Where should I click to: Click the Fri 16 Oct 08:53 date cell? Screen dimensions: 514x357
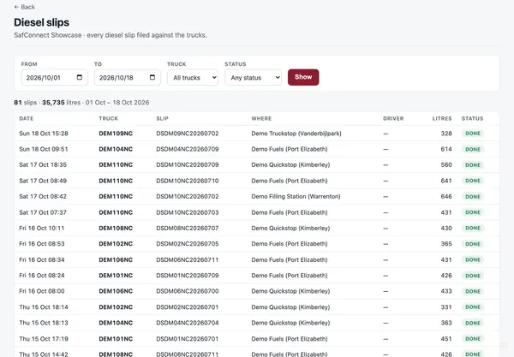(42, 244)
